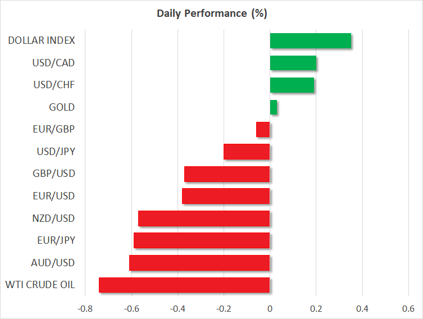
Task: Select the WTI CRUDE OIL axis label
Action: pyautogui.click(x=39, y=285)
